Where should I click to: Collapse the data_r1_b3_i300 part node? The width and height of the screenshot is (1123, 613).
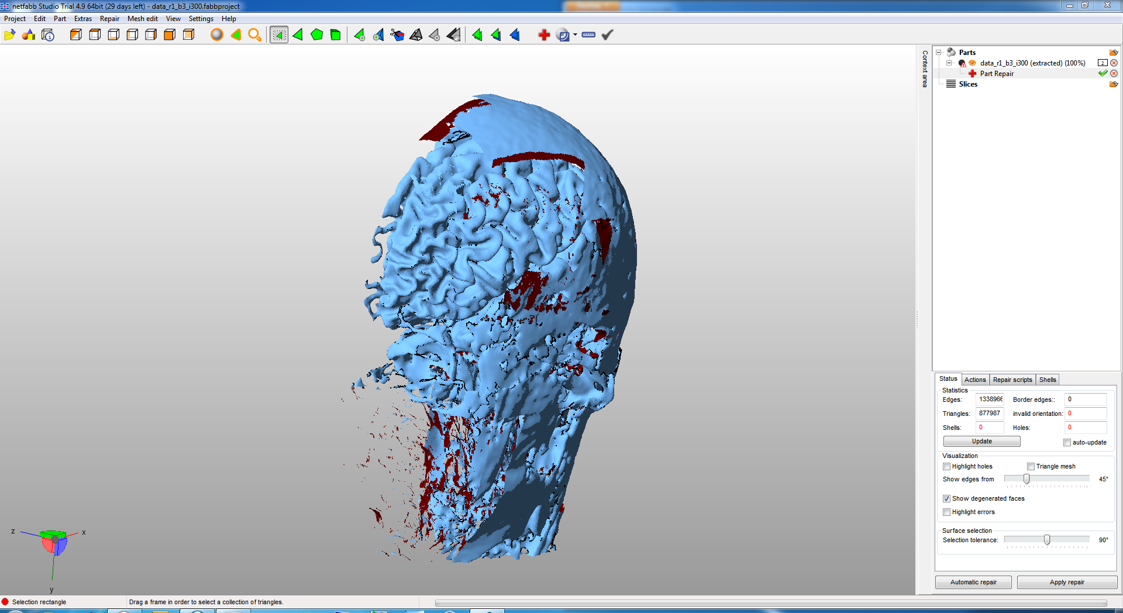pos(949,63)
